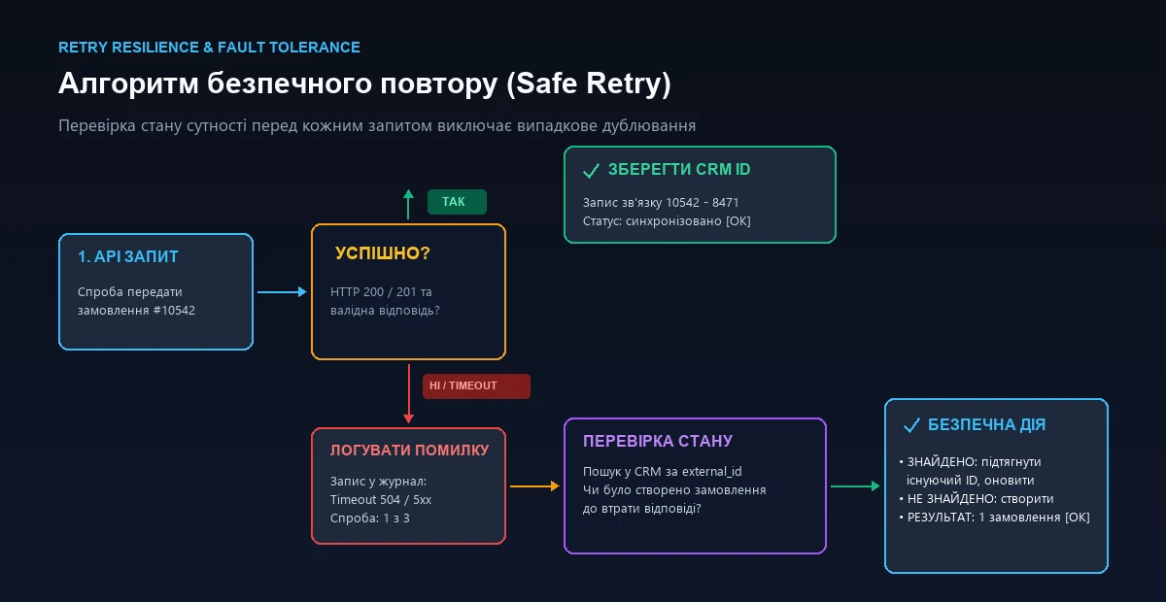The width and height of the screenshot is (1166, 602).
Task: Select the green ТАК badge
Action: pos(457,202)
